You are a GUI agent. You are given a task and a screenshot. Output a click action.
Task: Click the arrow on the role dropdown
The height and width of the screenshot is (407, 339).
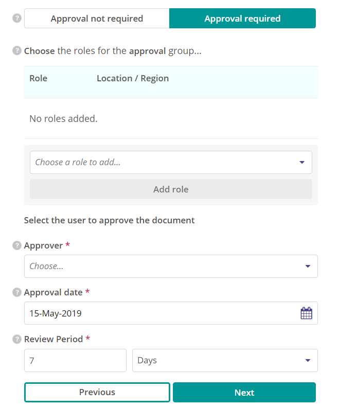click(x=302, y=163)
